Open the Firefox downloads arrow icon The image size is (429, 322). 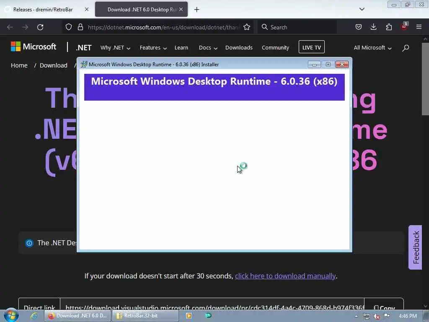pyautogui.click(x=373, y=27)
